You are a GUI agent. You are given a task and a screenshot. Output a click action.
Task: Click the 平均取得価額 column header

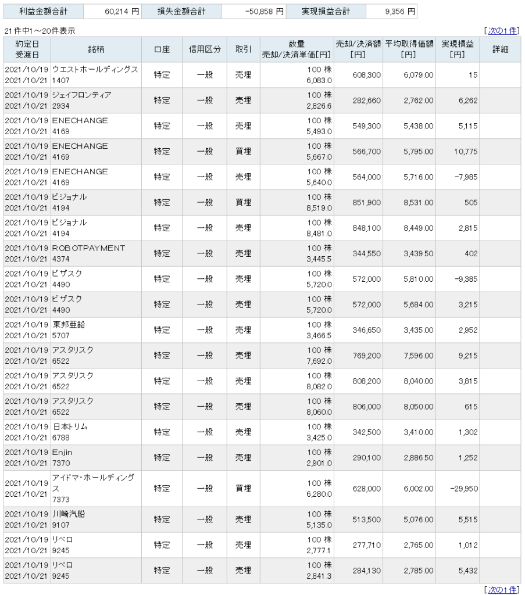click(409, 50)
